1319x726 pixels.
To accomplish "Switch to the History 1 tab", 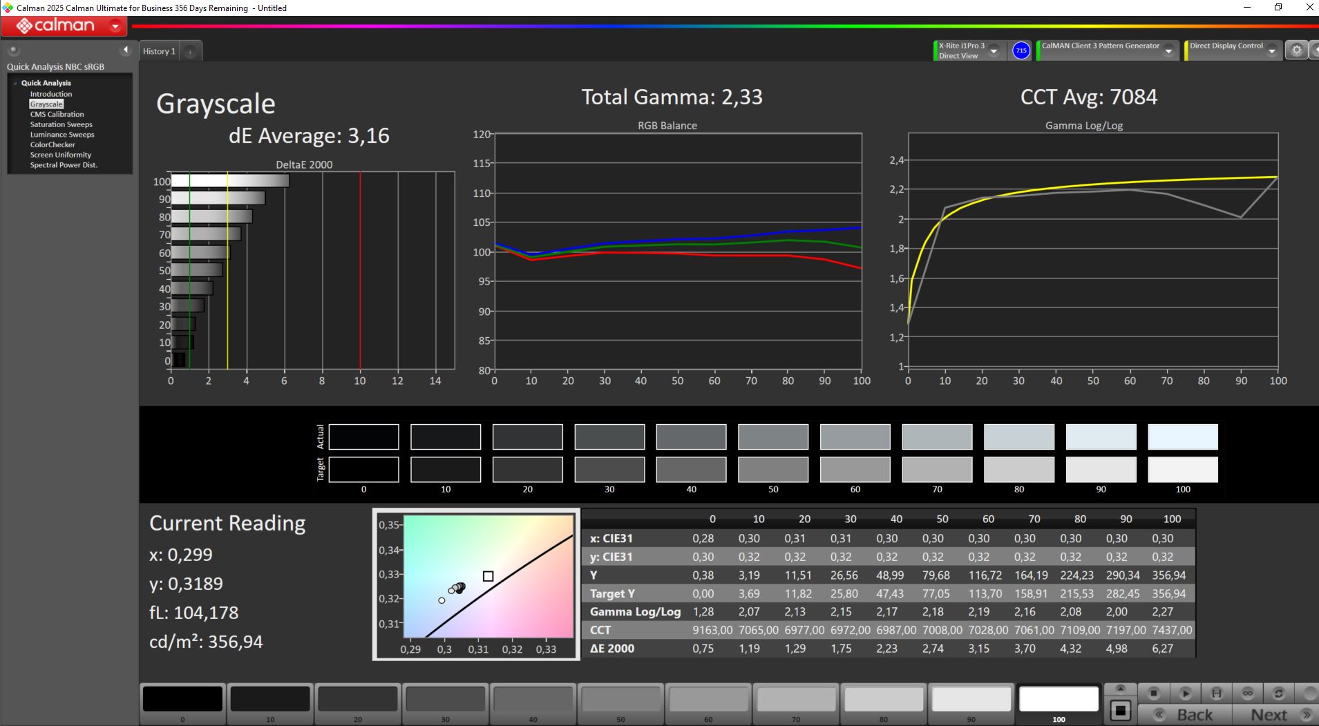I will tap(159, 51).
